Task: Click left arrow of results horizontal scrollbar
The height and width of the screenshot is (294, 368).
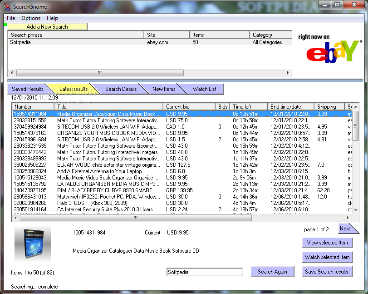Action: [15, 218]
